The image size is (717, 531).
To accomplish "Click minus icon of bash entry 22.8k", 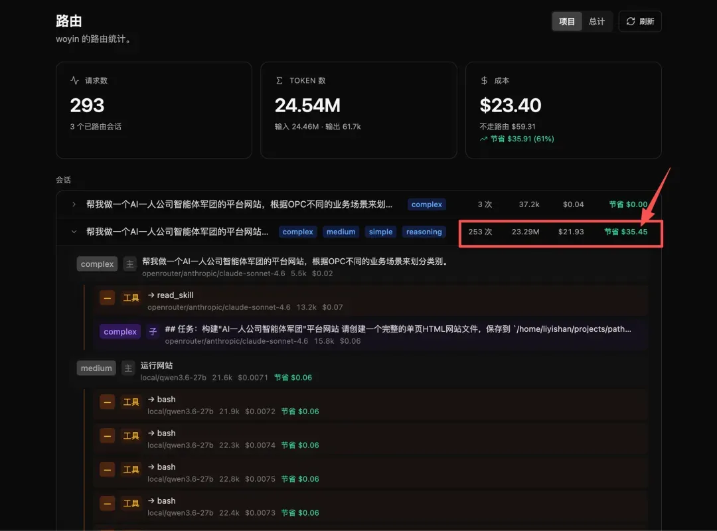I will tap(107, 470).
